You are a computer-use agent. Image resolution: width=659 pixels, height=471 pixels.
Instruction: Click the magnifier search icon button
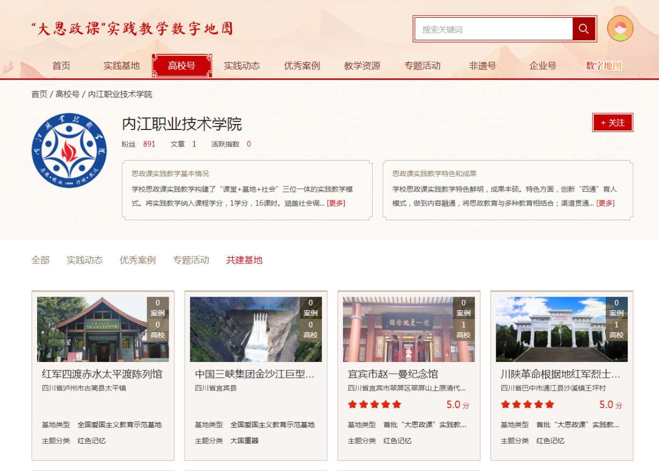[584, 29]
